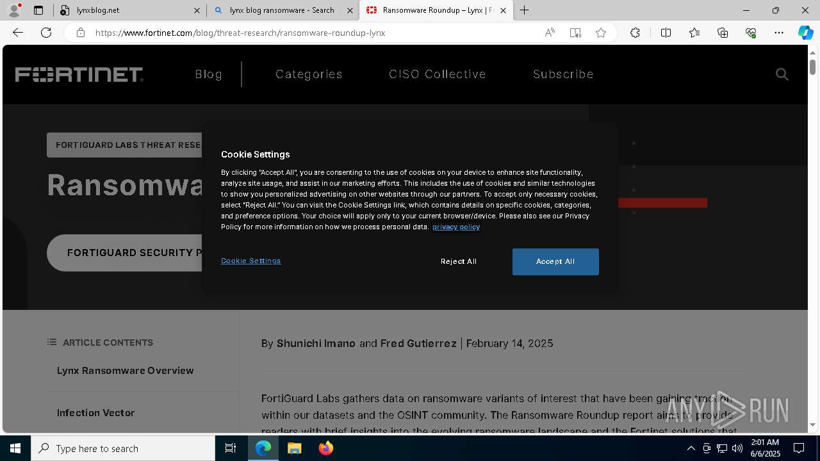Viewport: 820px width, 461px height.
Task: Click the Subscribe menu item
Action: [x=563, y=74]
